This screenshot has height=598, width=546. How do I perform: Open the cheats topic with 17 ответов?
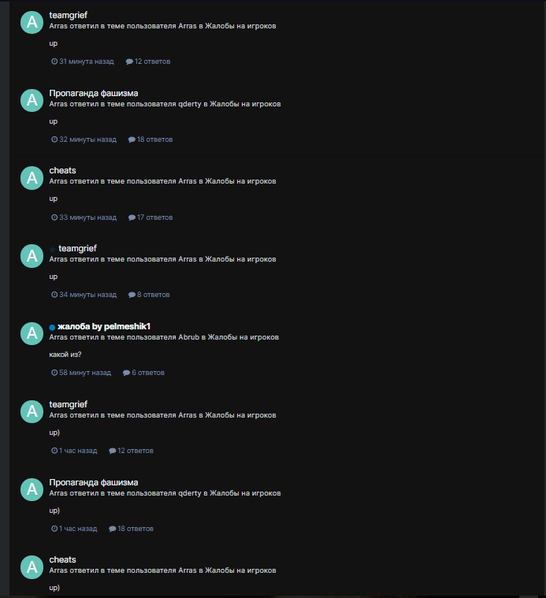coord(62,170)
